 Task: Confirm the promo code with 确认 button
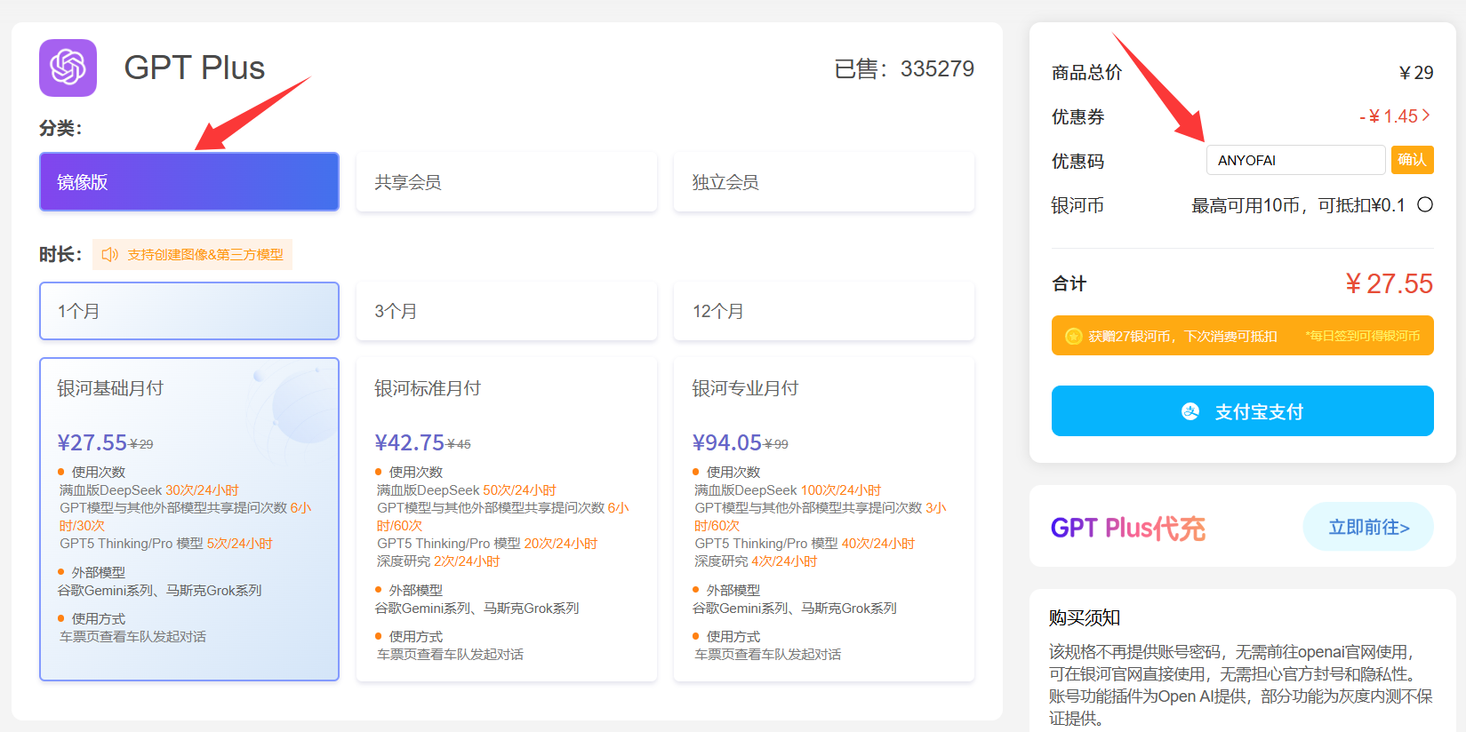(x=1412, y=160)
